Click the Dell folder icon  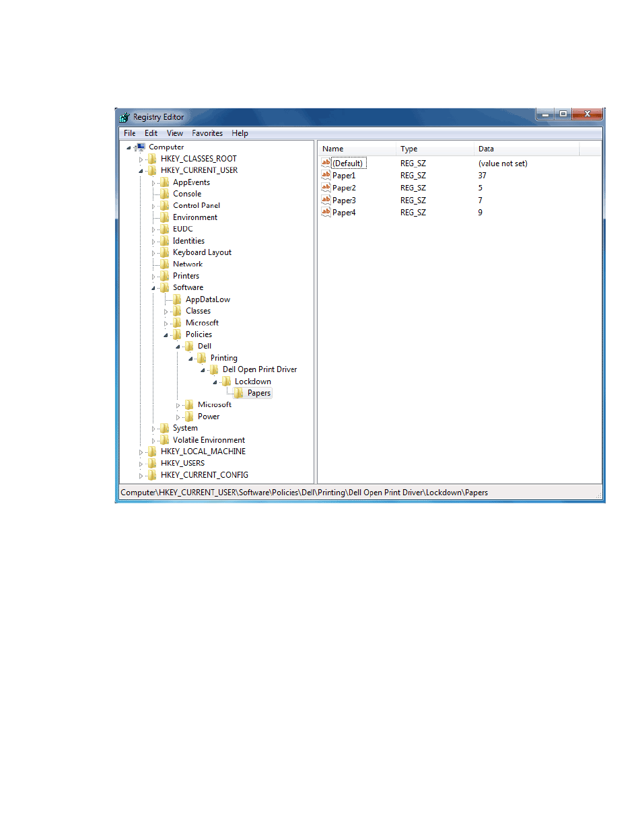tap(189, 346)
